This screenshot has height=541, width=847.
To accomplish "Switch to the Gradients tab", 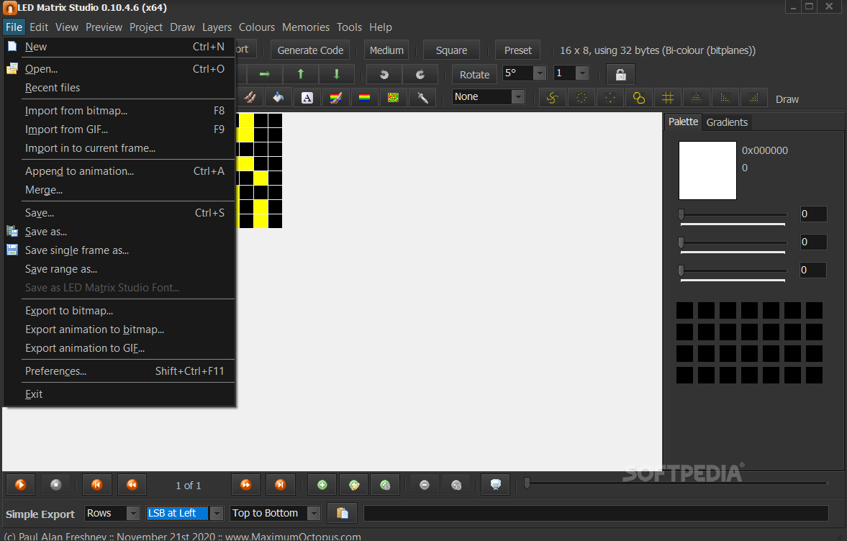I will (x=727, y=122).
